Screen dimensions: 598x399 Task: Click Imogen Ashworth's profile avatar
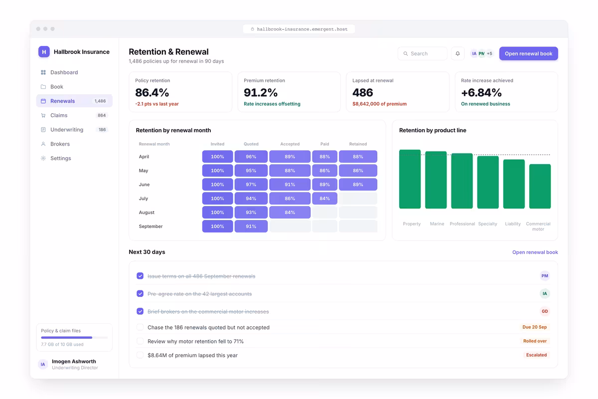pyautogui.click(x=43, y=365)
